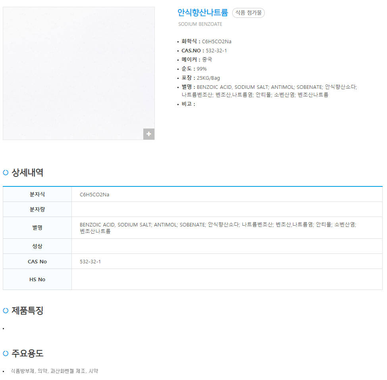Click the circle icon beside 주요용도 heading
387x380 pixels.
(x=6, y=353)
